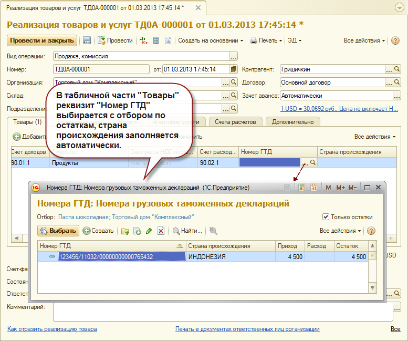Click the Провести и закрыть button
The width and height of the screenshot is (408, 341).
(42, 40)
